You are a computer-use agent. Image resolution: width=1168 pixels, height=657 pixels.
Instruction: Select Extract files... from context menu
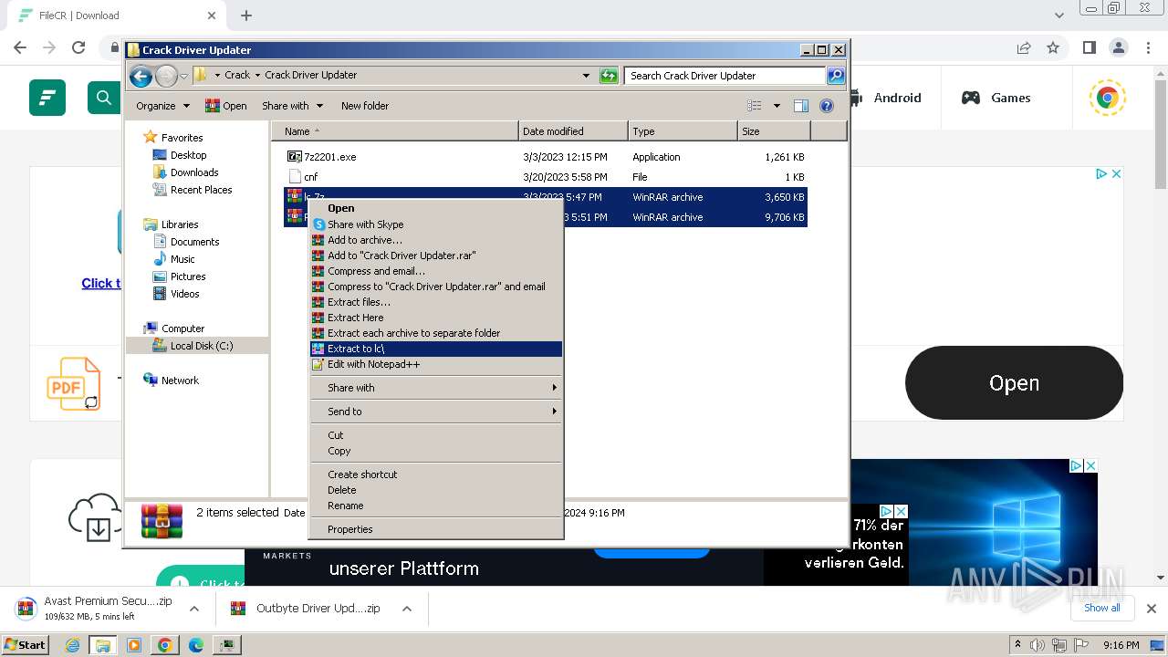436,302
